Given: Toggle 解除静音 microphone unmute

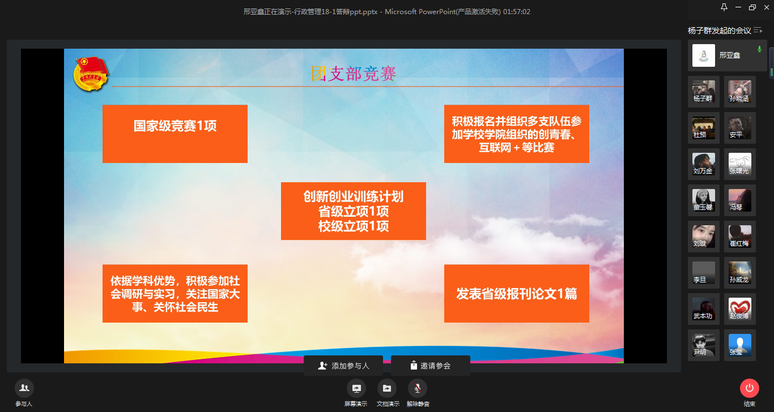Looking at the screenshot, I should pyautogui.click(x=418, y=388).
